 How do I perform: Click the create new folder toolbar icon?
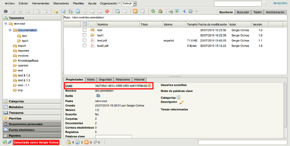coord(56,12)
